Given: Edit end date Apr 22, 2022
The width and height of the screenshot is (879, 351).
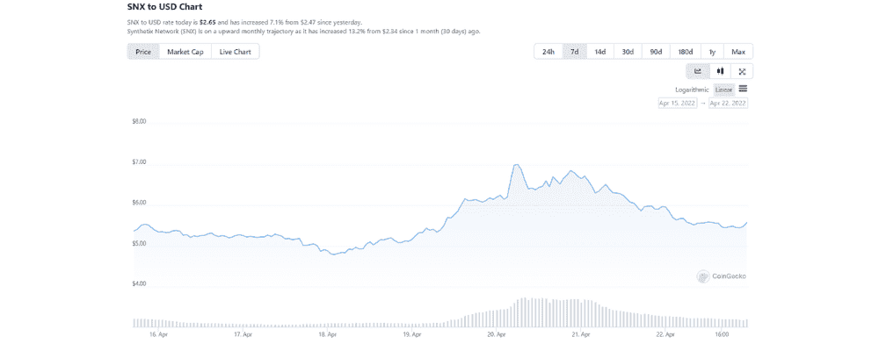Looking at the screenshot, I should (x=728, y=104).
